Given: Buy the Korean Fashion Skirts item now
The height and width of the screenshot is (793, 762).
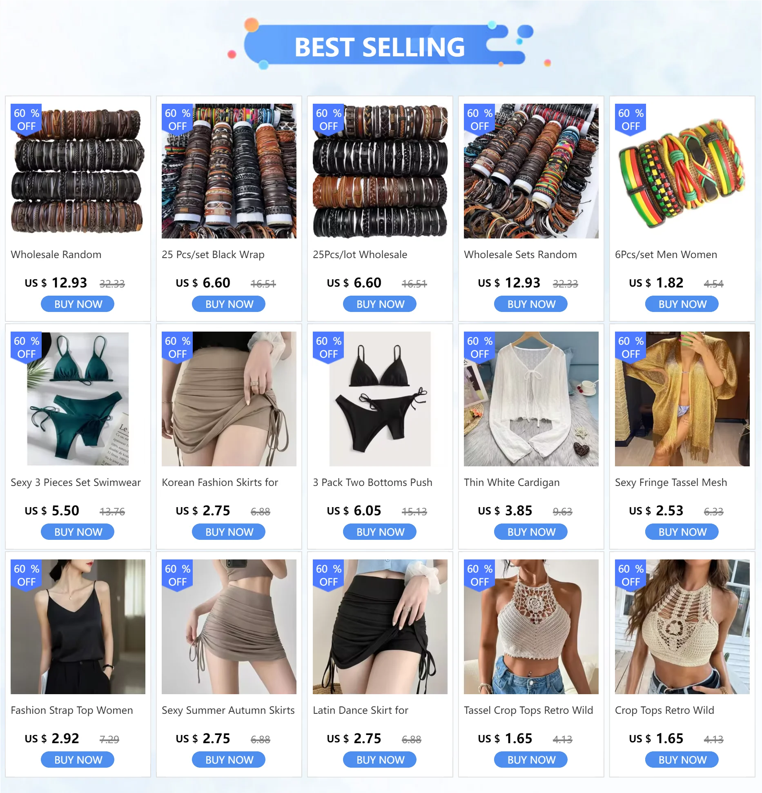Looking at the screenshot, I should 229,532.
